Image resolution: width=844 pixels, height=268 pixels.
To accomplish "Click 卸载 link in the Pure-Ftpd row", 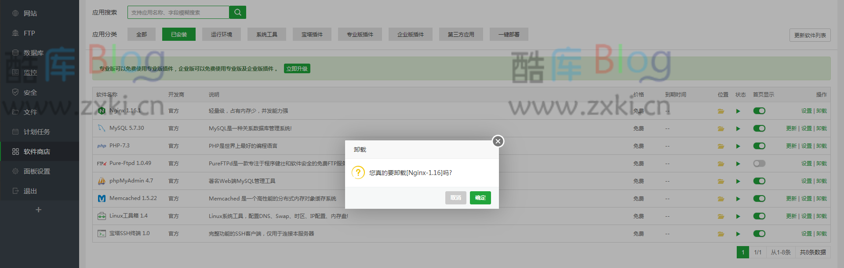I will [x=822, y=164].
